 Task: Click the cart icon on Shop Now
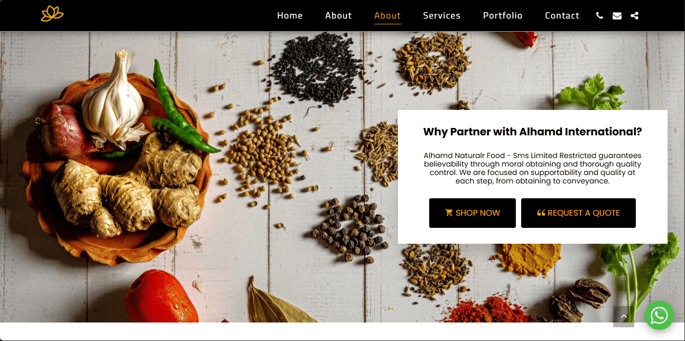point(449,213)
